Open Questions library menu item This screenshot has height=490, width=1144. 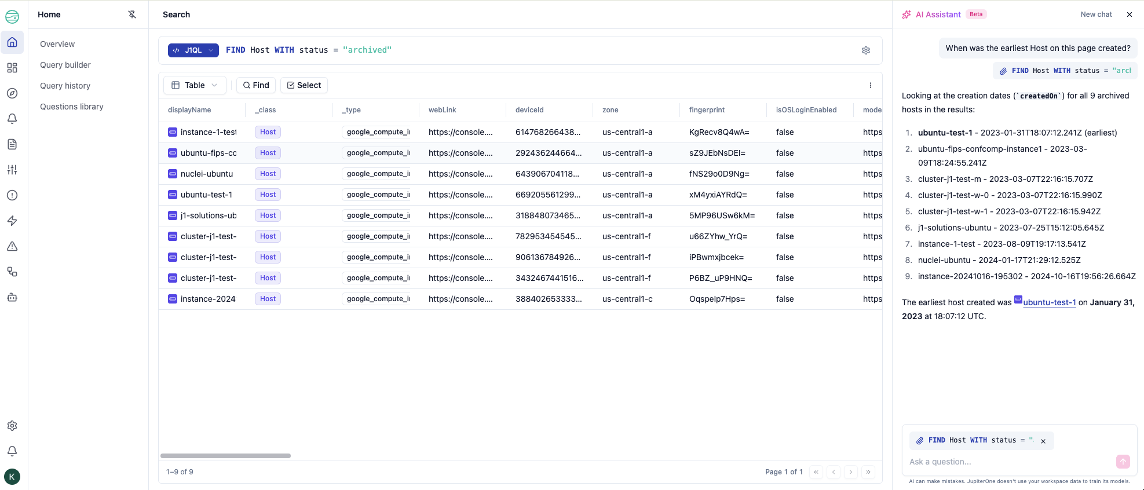tap(72, 107)
